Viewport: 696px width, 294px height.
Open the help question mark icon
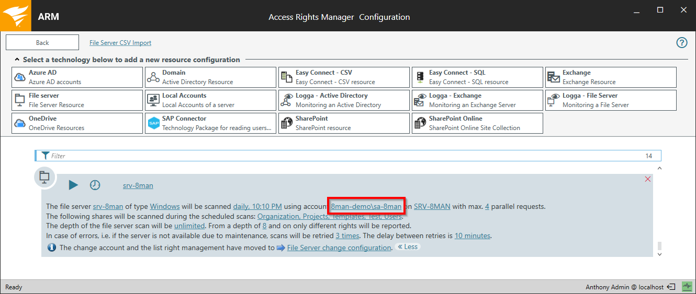[682, 43]
